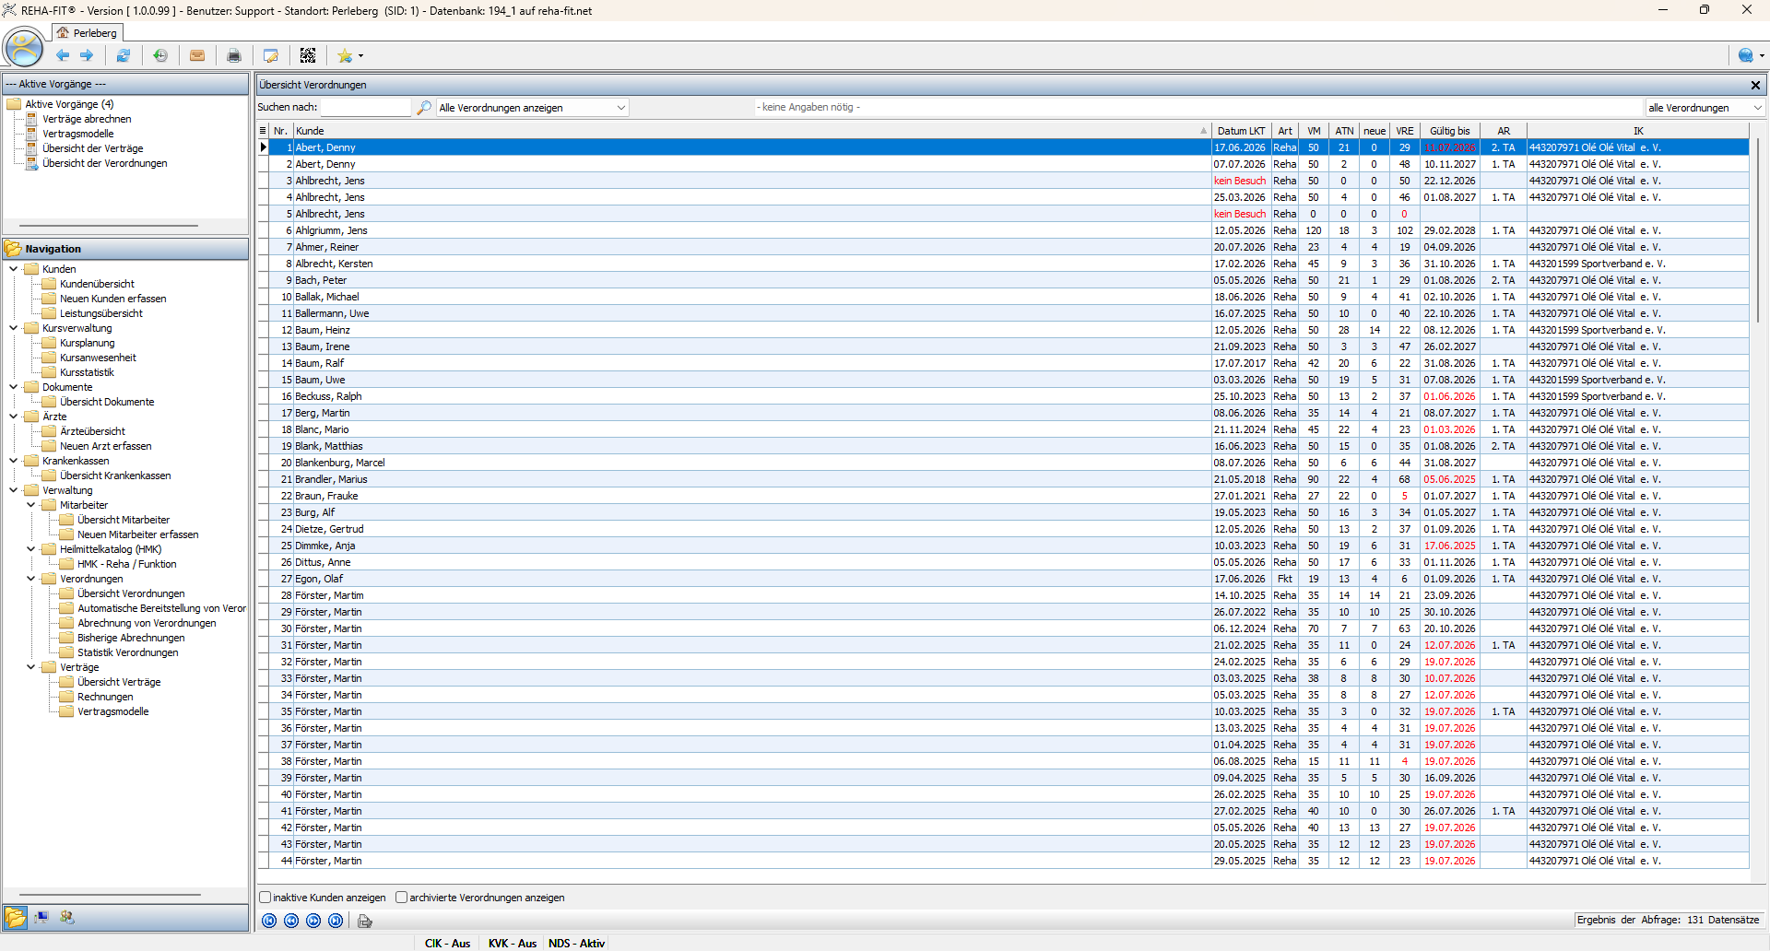Collapse the Krankenkassen tree node
Image resolution: width=1770 pixels, height=951 pixels.
(14, 461)
